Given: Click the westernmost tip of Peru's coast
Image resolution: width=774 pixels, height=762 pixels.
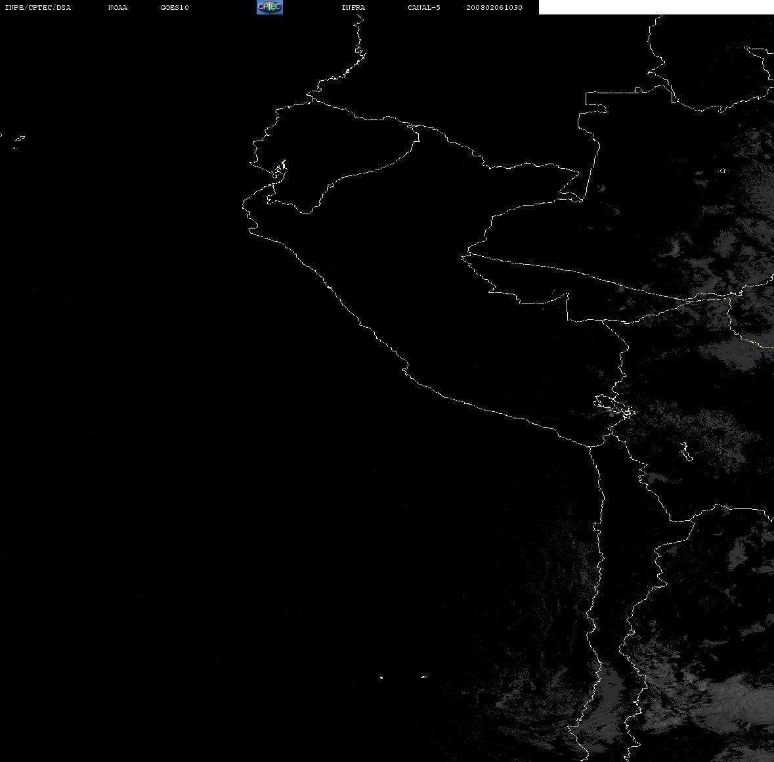Looking at the screenshot, I should 244,204.
